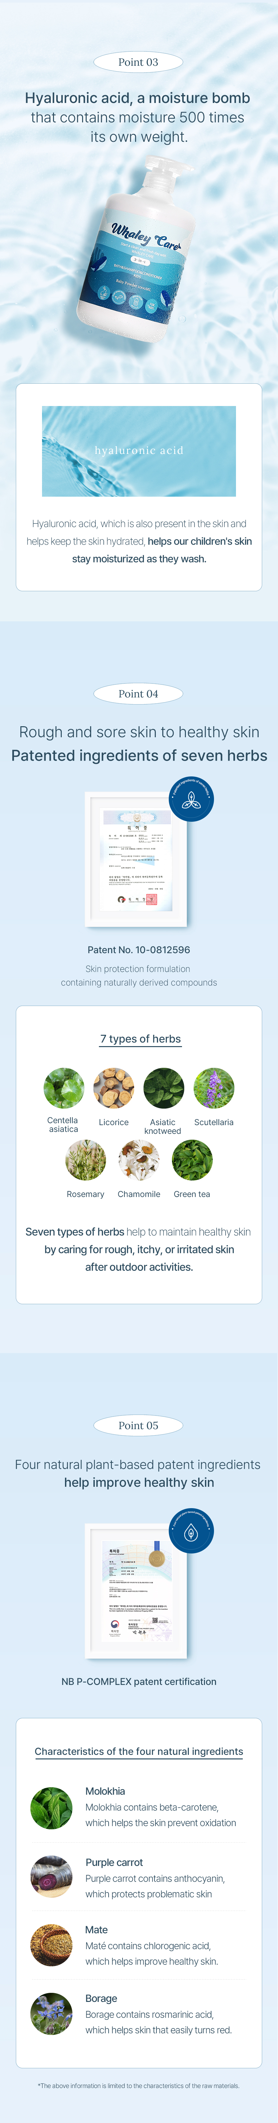
Task: Open the NB P-COMPLEX patent certificate image
Action: [136, 1591]
